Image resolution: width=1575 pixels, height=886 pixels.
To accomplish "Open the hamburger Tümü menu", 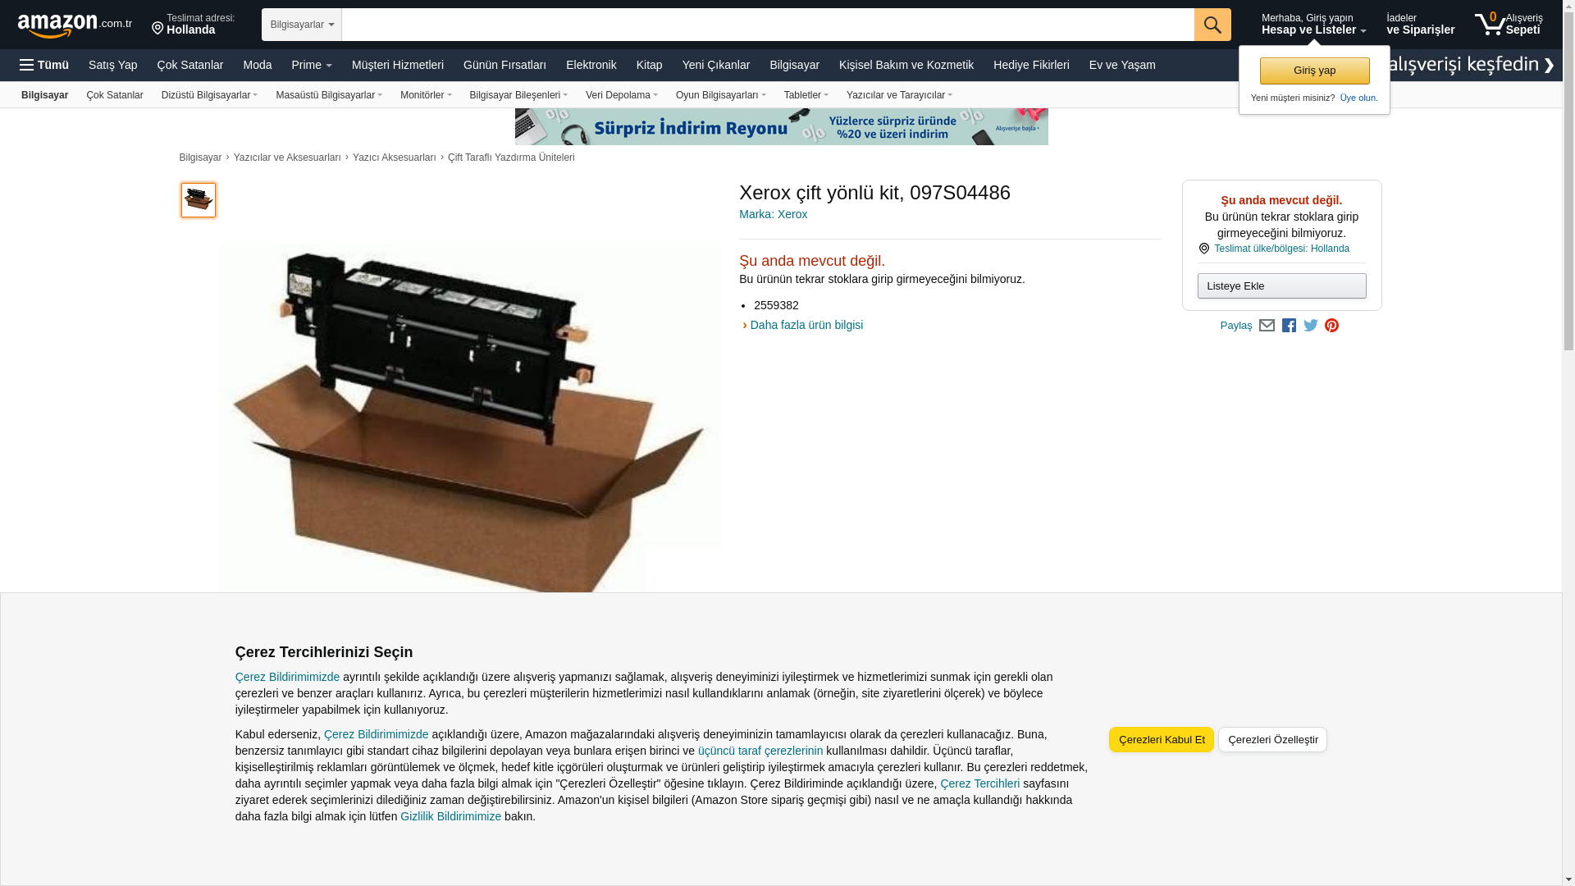I will pyautogui.click(x=44, y=65).
